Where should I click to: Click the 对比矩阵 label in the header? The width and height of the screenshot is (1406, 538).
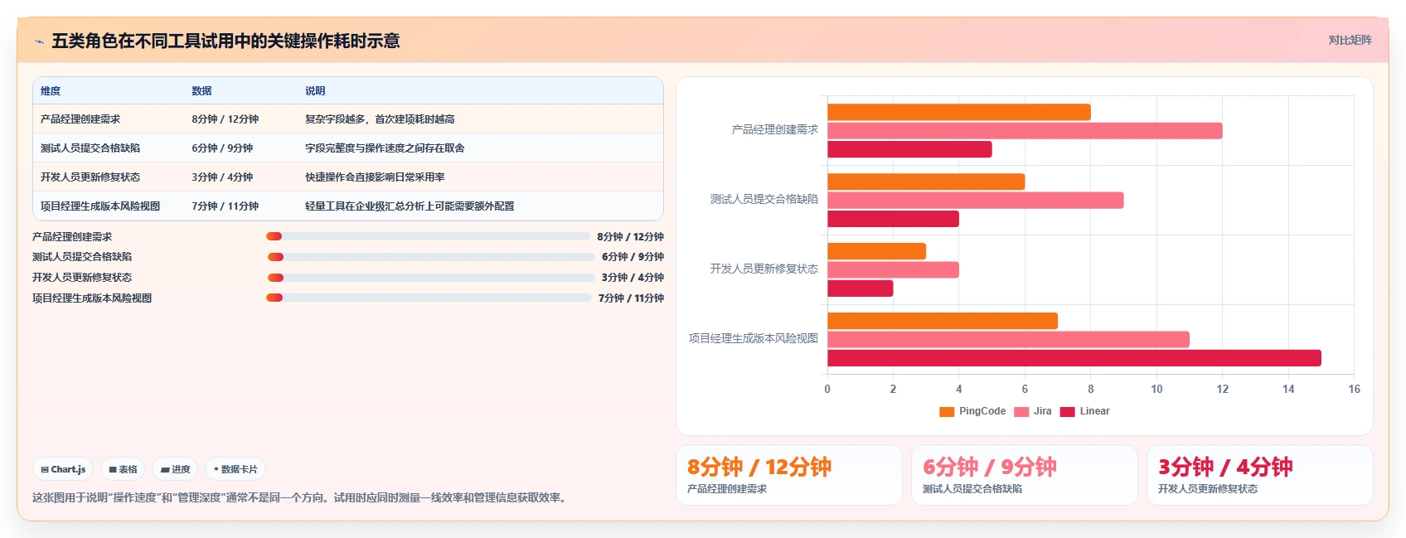[x=1350, y=40]
